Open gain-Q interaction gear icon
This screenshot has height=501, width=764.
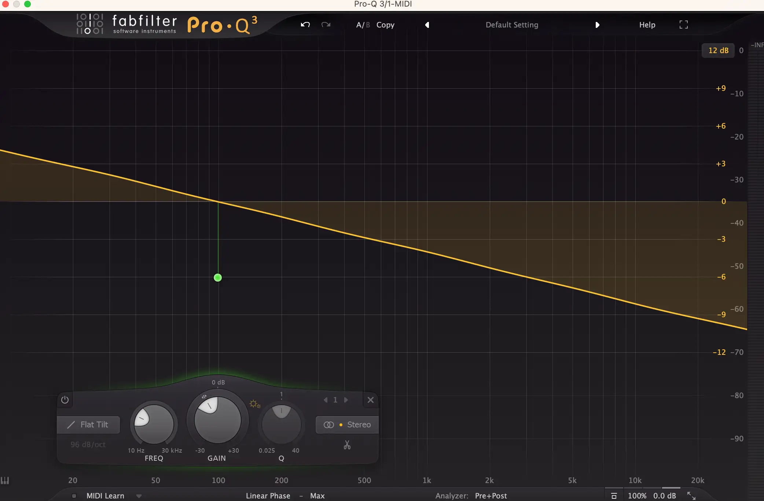point(255,404)
